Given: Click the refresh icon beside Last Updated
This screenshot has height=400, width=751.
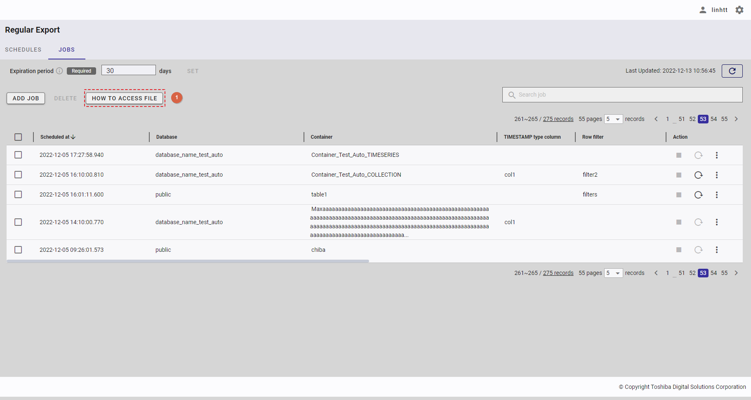Looking at the screenshot, I should pyautogui.click(x=732, y=71).
